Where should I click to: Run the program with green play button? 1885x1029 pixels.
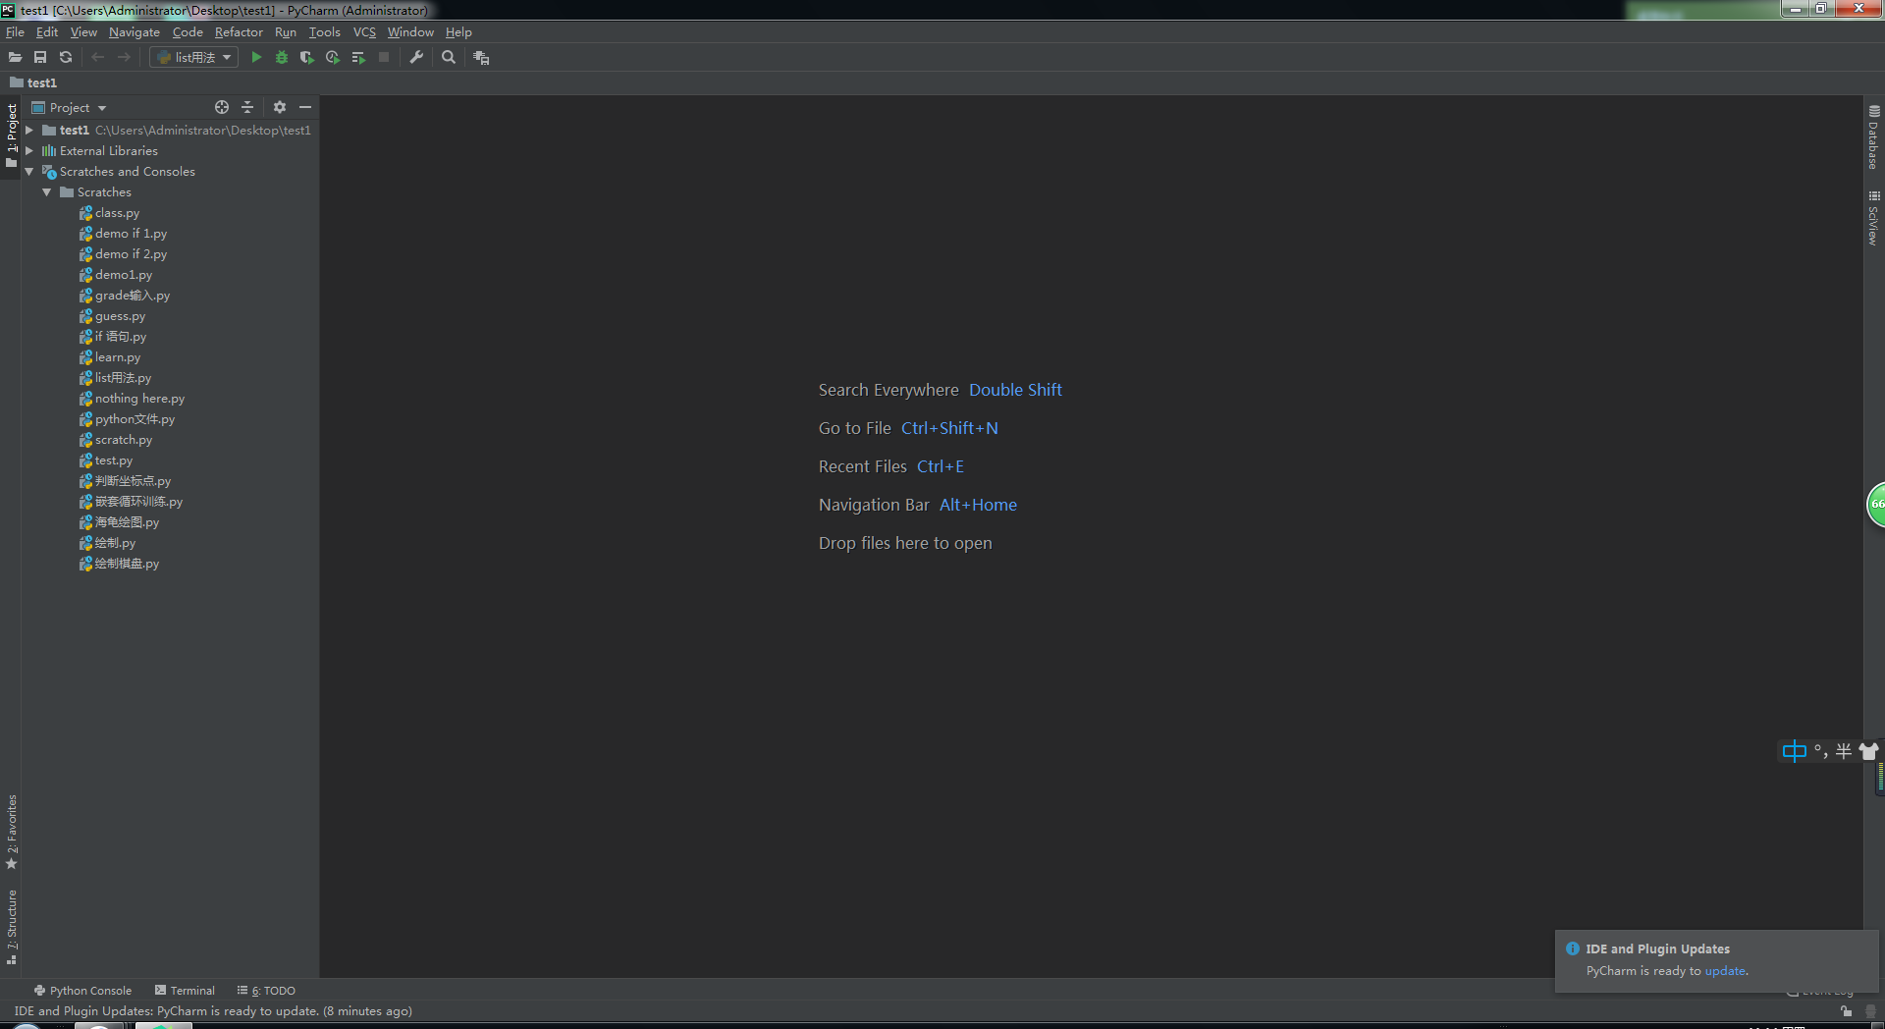tap(256, 58)
